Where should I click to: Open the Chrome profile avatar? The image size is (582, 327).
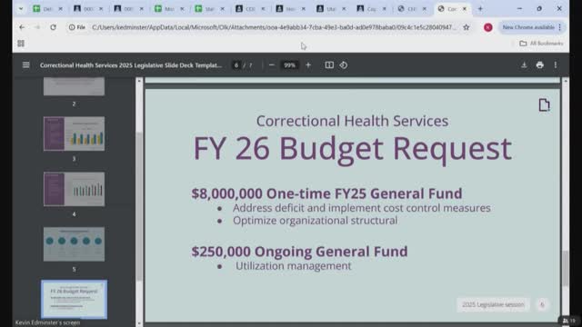click(x=488, y=27)
